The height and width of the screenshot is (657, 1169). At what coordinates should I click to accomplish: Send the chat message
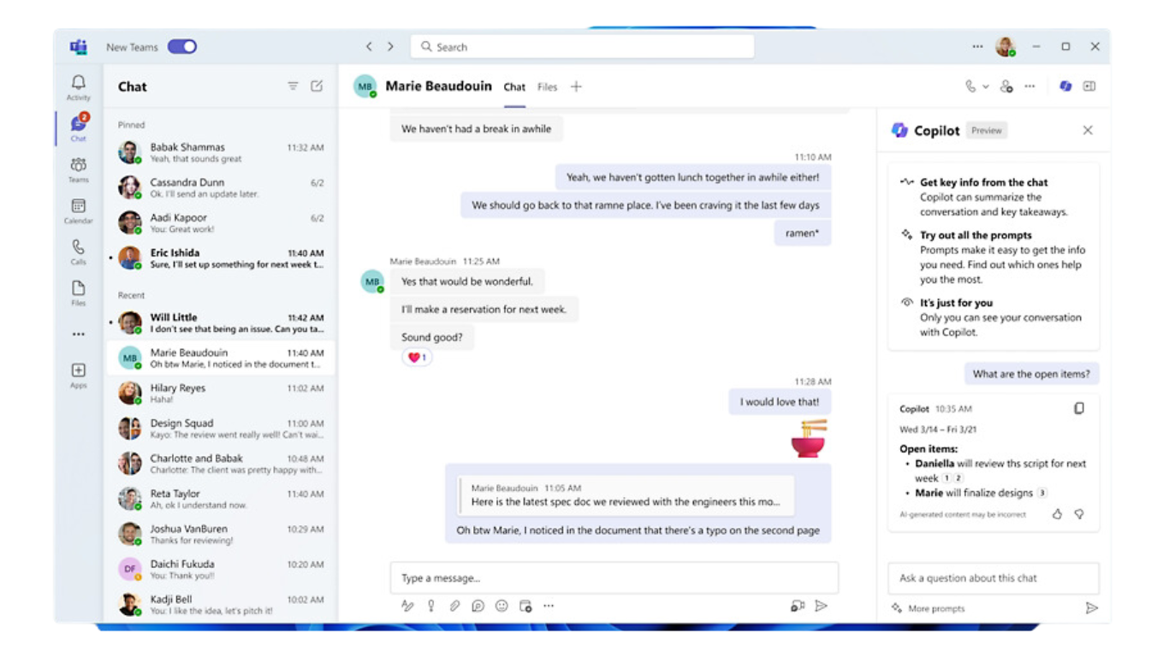(821, 606)
